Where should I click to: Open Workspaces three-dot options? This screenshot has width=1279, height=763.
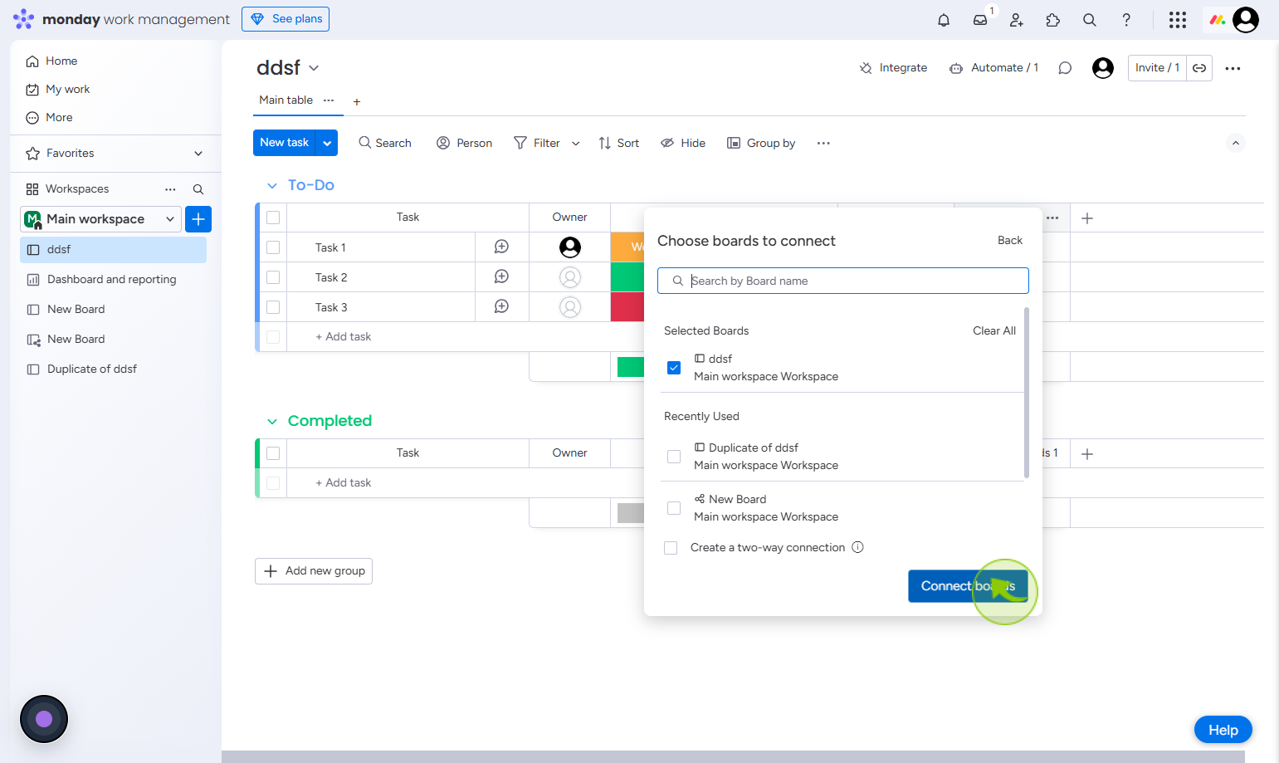[x=170, y=189]
